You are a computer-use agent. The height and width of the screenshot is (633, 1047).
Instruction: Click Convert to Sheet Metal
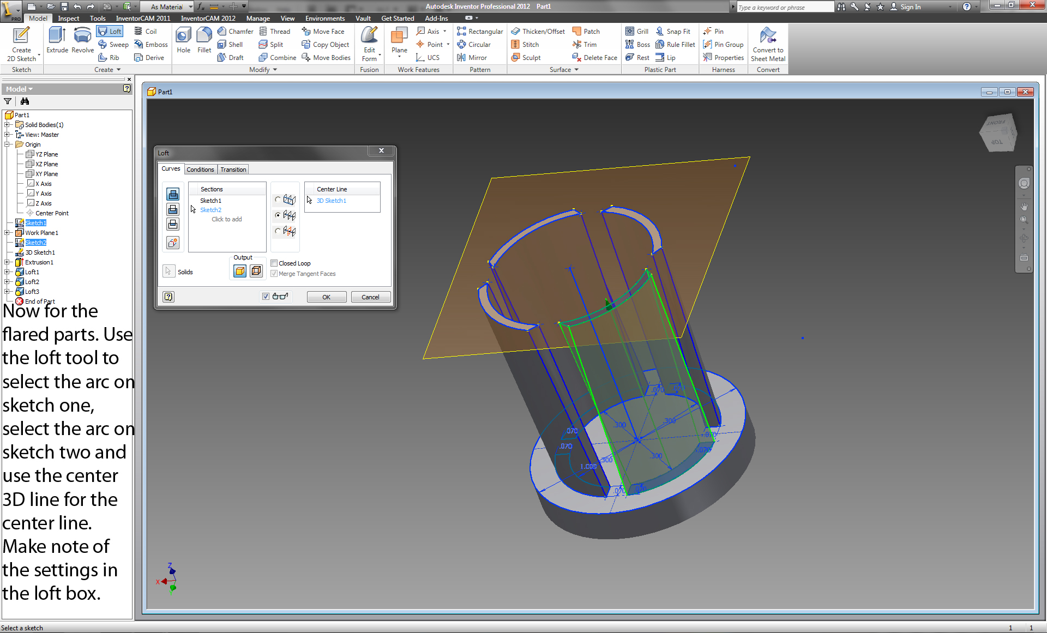click(x=768, y=44)
